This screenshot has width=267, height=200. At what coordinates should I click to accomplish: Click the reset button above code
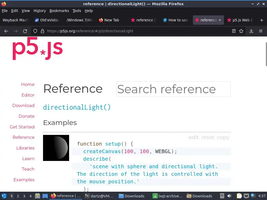pyautogui.click(x=208, y=137)
